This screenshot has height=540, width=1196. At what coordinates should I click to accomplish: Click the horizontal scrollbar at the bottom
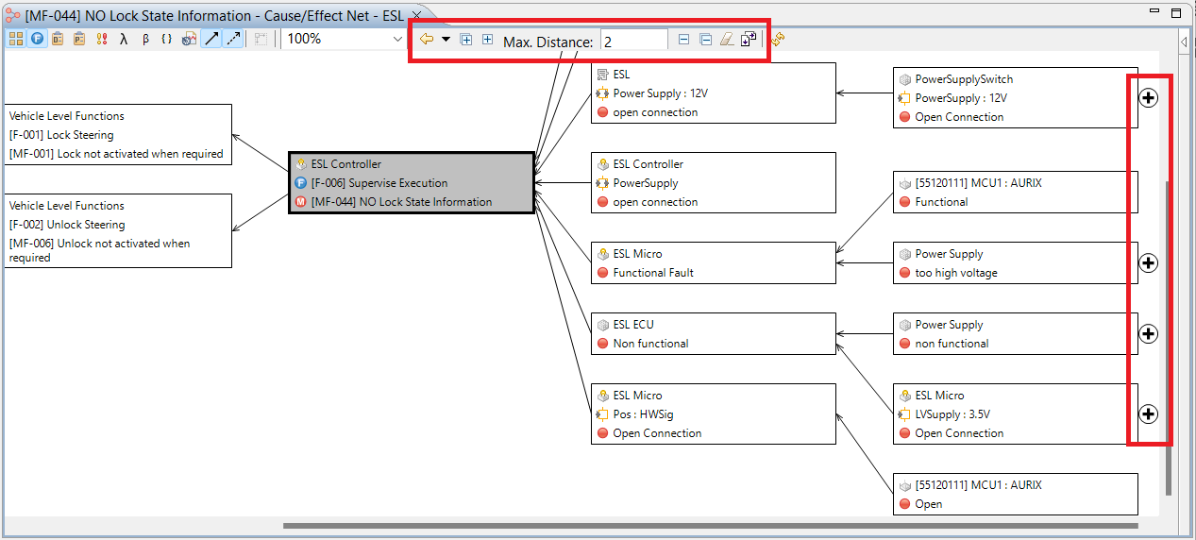tap(708, 526)
